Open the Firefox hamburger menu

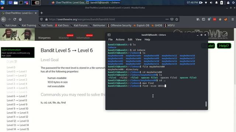coord(233,19)
